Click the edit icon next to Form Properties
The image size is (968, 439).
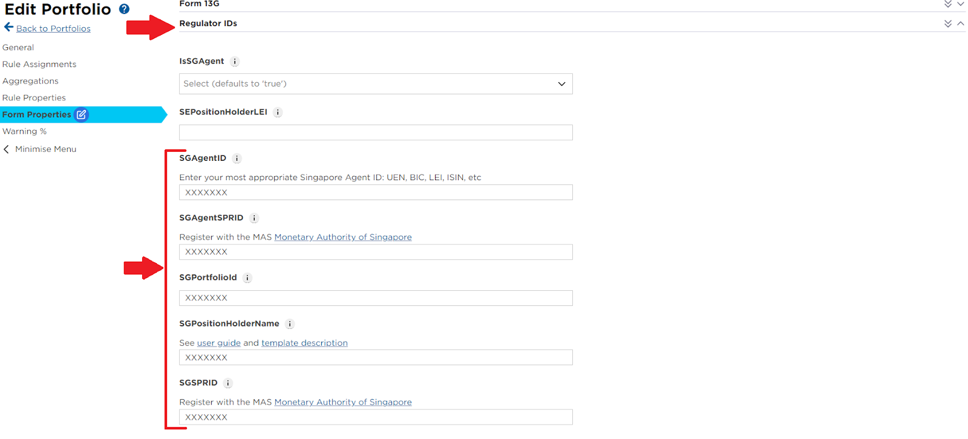pos(81,114)
